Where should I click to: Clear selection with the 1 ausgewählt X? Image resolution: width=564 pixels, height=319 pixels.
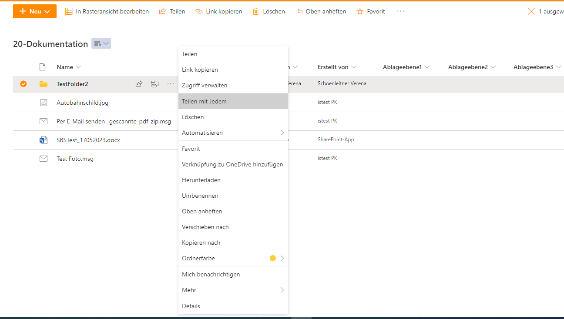click(530, 11)
